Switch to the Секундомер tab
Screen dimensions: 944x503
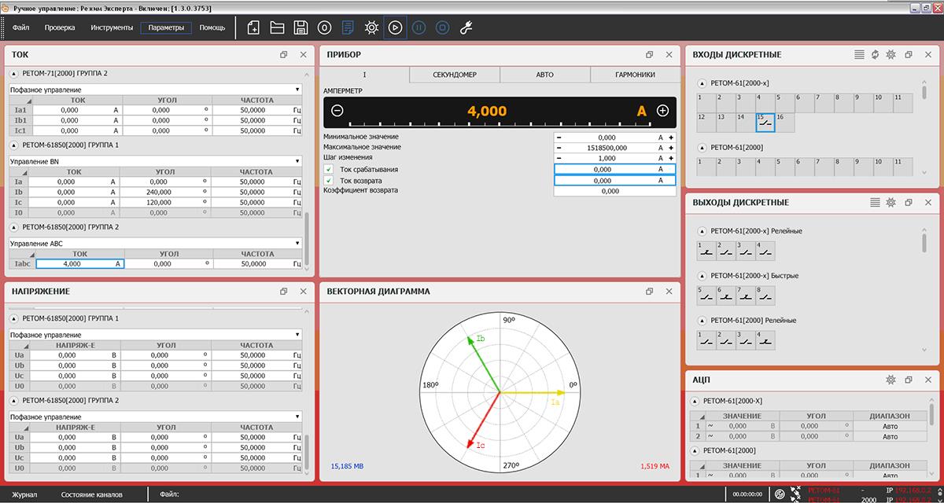tap(455, 75)
